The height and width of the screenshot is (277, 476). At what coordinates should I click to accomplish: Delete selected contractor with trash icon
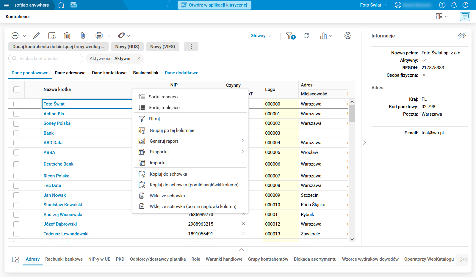click(x=67, y=36)
